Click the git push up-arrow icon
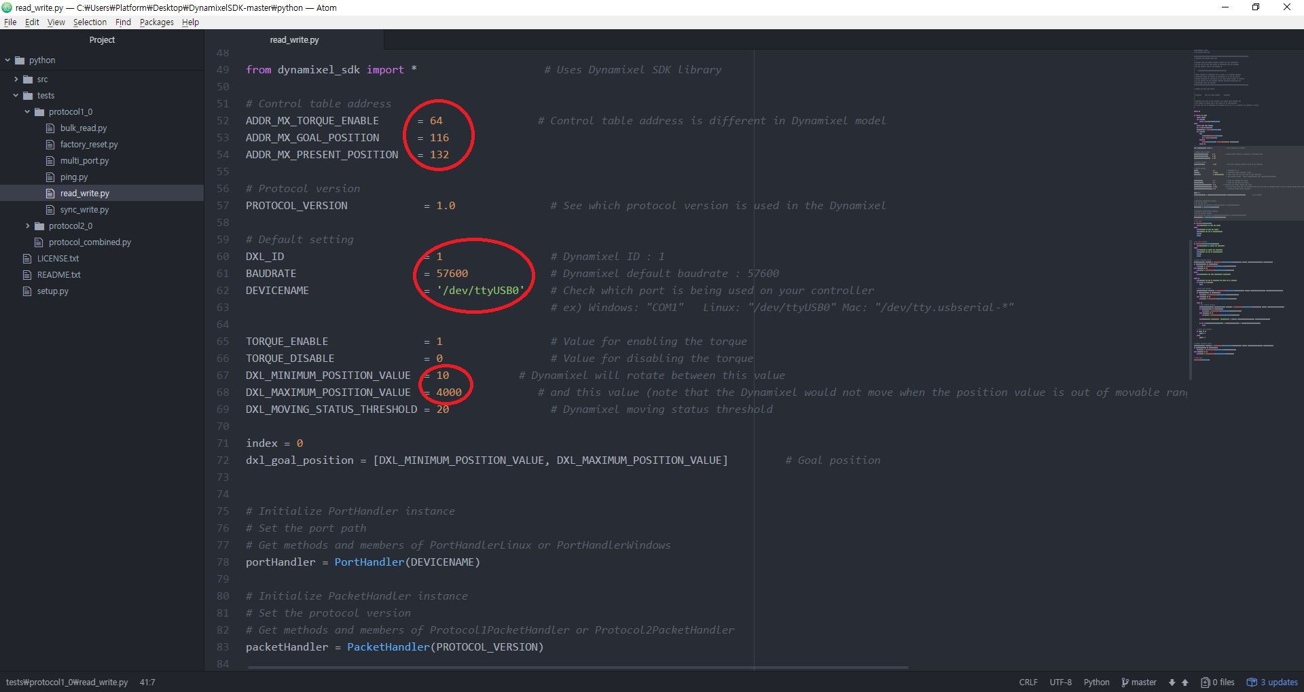 1185,682
